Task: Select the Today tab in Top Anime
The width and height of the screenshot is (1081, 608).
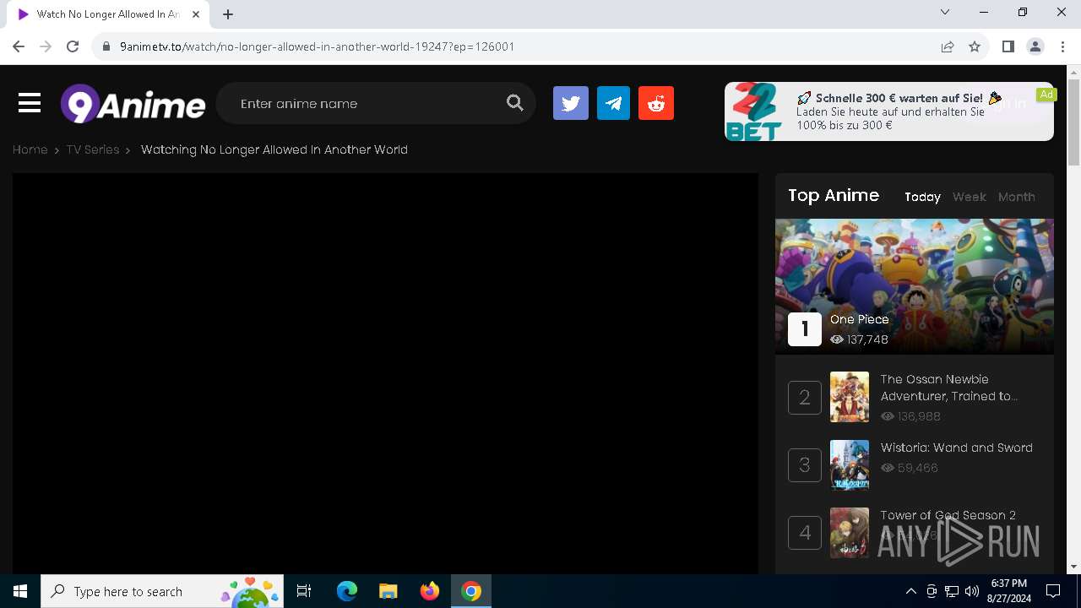Action: pyautogui.click(x=922, y=197)
